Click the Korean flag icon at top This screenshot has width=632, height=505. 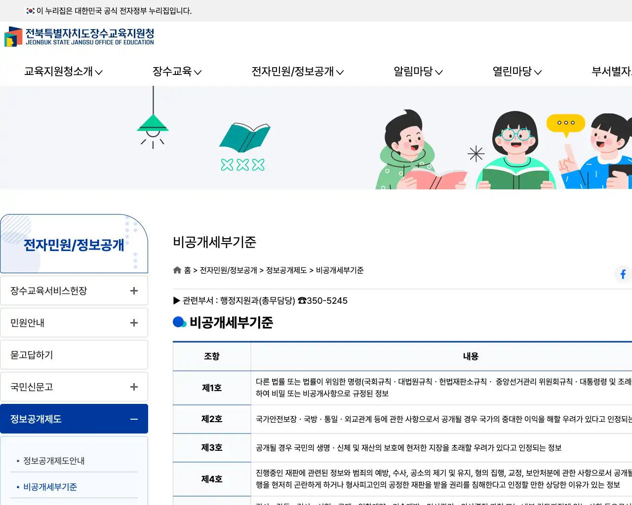pos(31,11)
